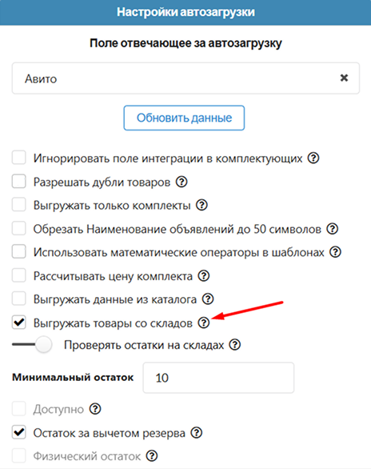Toggle Проверять остатки на складах switch
Screen dimensions: 371x469
32,345
